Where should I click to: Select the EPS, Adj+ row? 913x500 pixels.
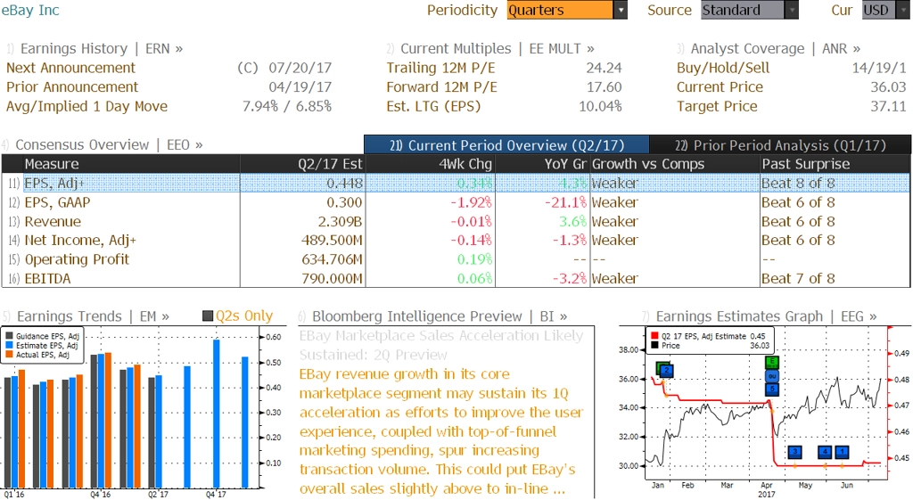(456, 184)
